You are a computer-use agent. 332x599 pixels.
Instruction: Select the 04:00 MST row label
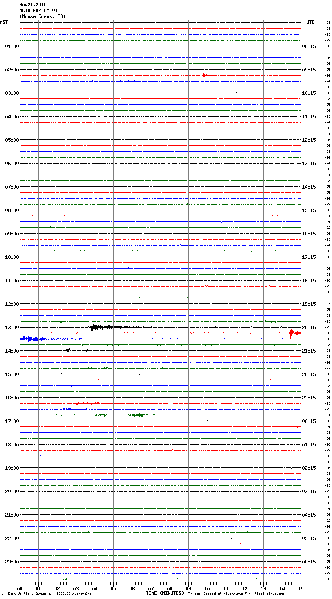tap(12, 117)
